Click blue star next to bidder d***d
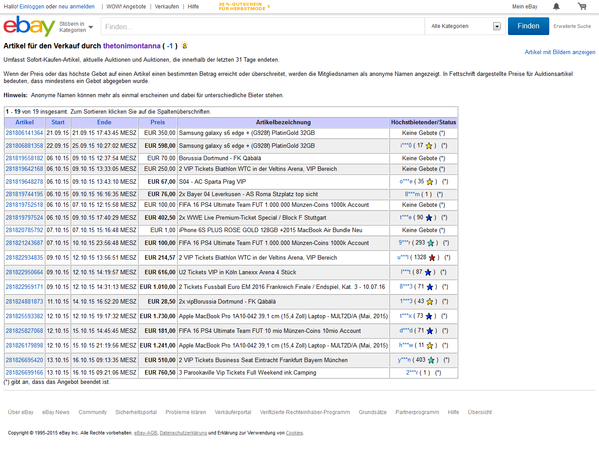 [x=430, y=331]
